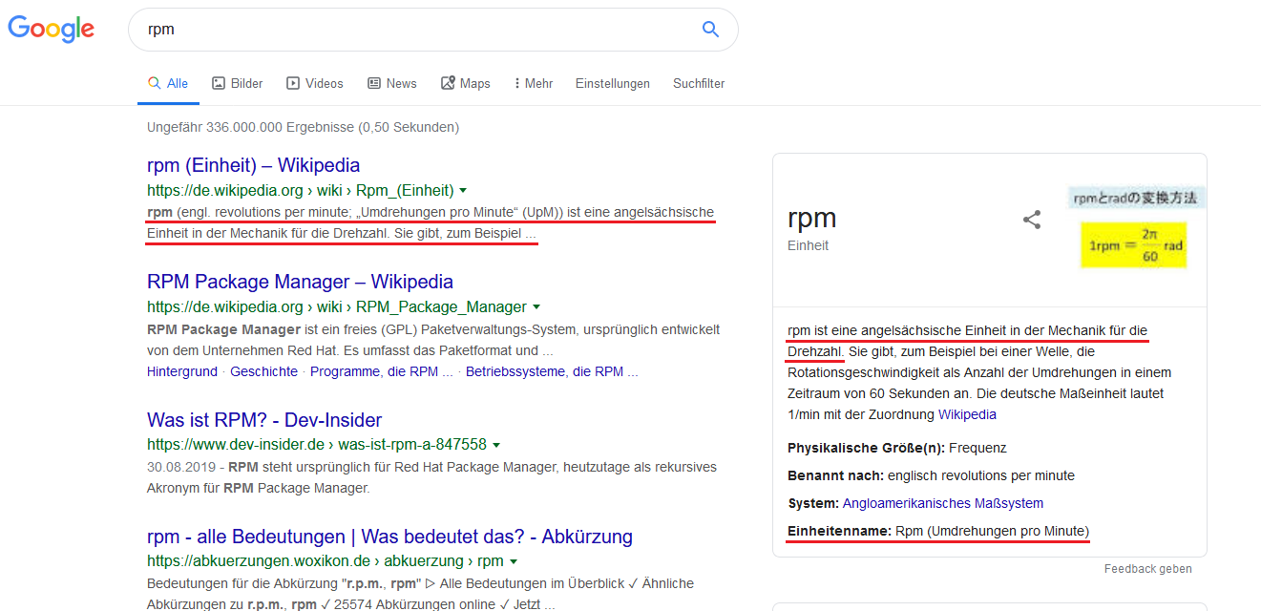Click 'Einheit' subtitle in knowledge panel

point(809,245)
